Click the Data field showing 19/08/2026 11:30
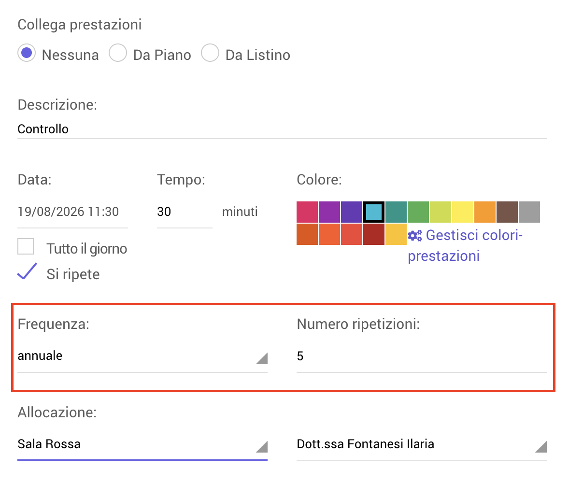 pos(72,212)
